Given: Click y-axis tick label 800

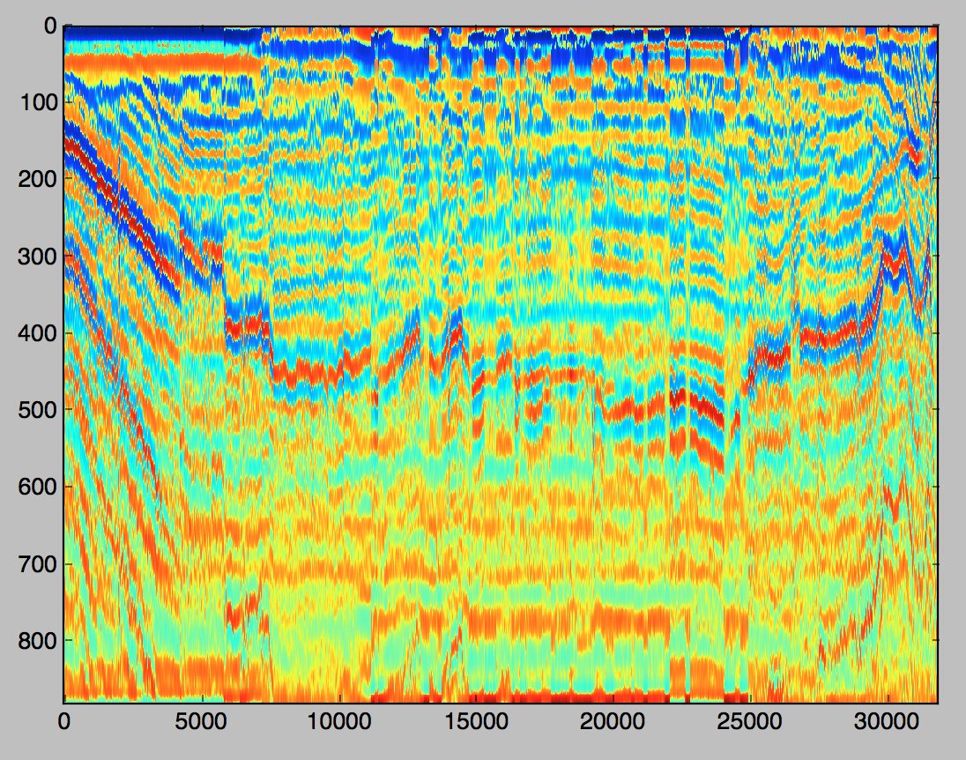Looking at the screenshot, I should tap(38, 641).
